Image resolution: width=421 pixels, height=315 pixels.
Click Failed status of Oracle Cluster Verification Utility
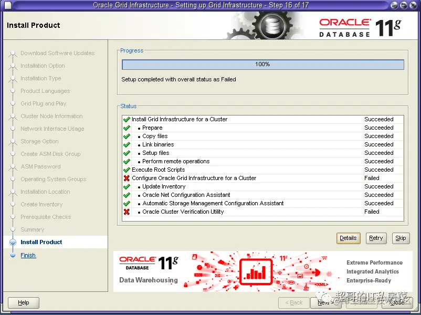click(x=372, y=212)
